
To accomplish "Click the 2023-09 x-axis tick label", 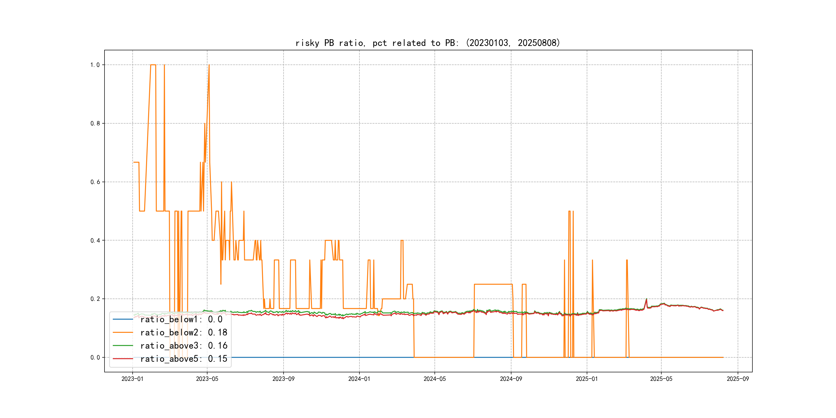I will click(x=283, y=379).
